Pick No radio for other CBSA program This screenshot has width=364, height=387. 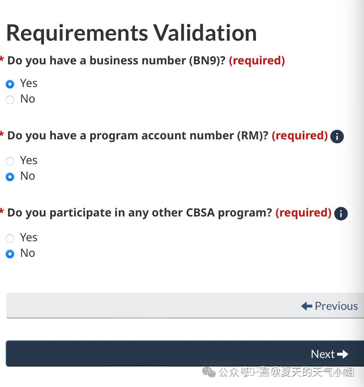[10, 254]
